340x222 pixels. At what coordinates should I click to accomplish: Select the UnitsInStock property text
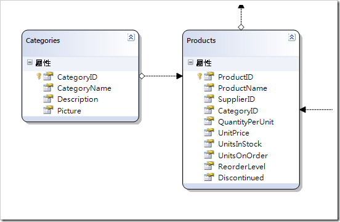(240, 144)
